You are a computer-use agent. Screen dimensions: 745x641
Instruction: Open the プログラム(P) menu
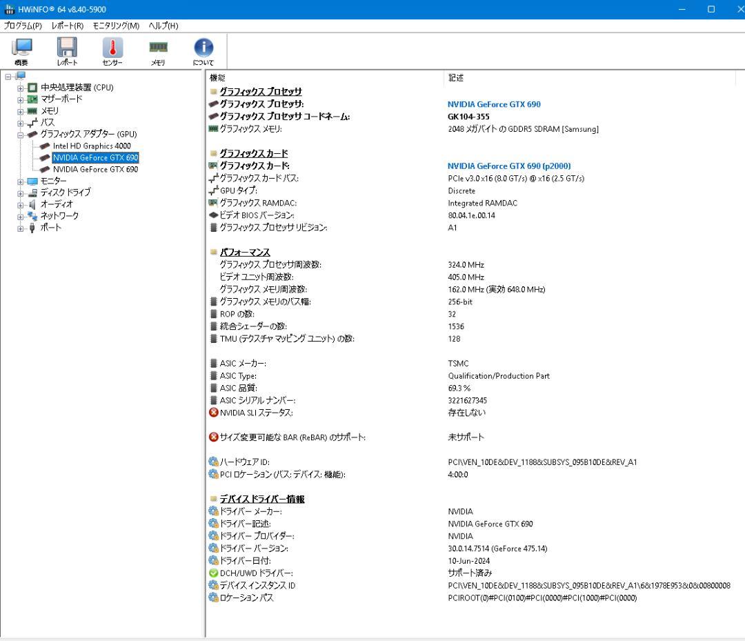(x=23, y=26)
